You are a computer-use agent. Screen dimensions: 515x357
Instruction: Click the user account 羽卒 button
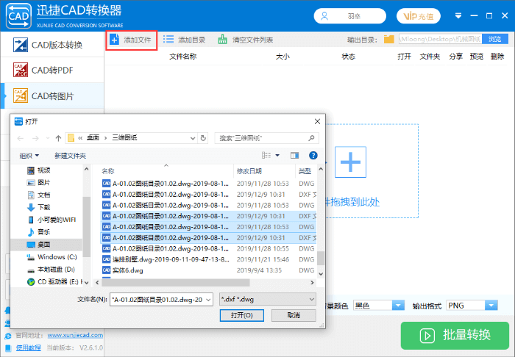[x=349, y=16]
